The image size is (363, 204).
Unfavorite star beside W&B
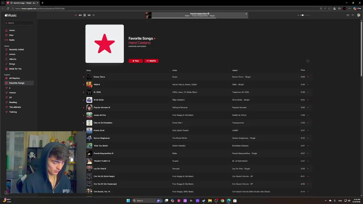tap(84, 84)
